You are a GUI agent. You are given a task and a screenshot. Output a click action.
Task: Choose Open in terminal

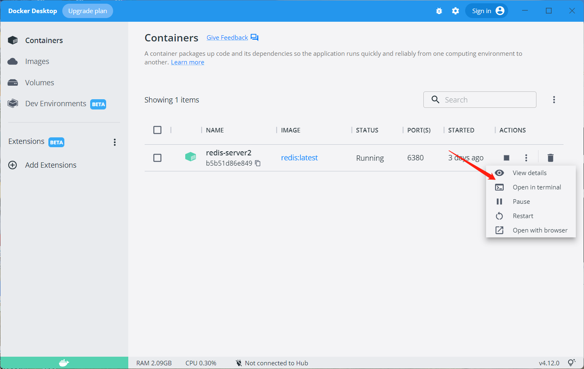[x=531, y=187]
